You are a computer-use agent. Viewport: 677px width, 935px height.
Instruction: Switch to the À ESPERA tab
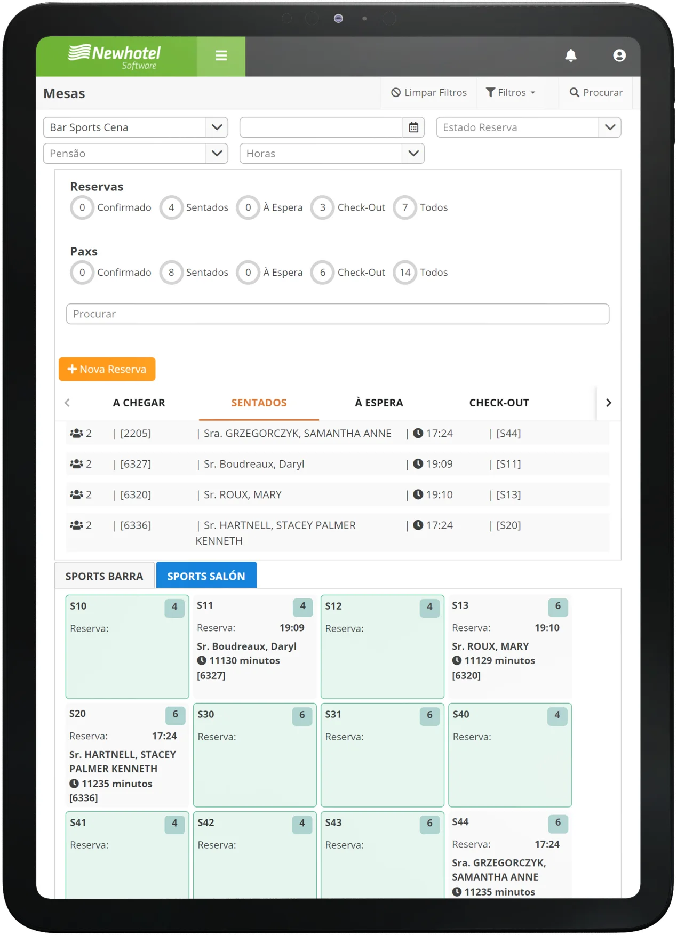379,403
